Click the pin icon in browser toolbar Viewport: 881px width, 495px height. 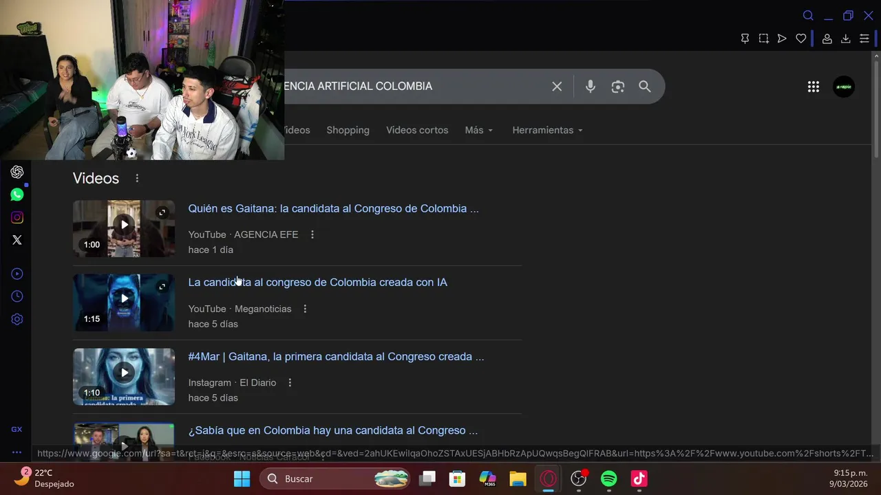tap(745, 38)
